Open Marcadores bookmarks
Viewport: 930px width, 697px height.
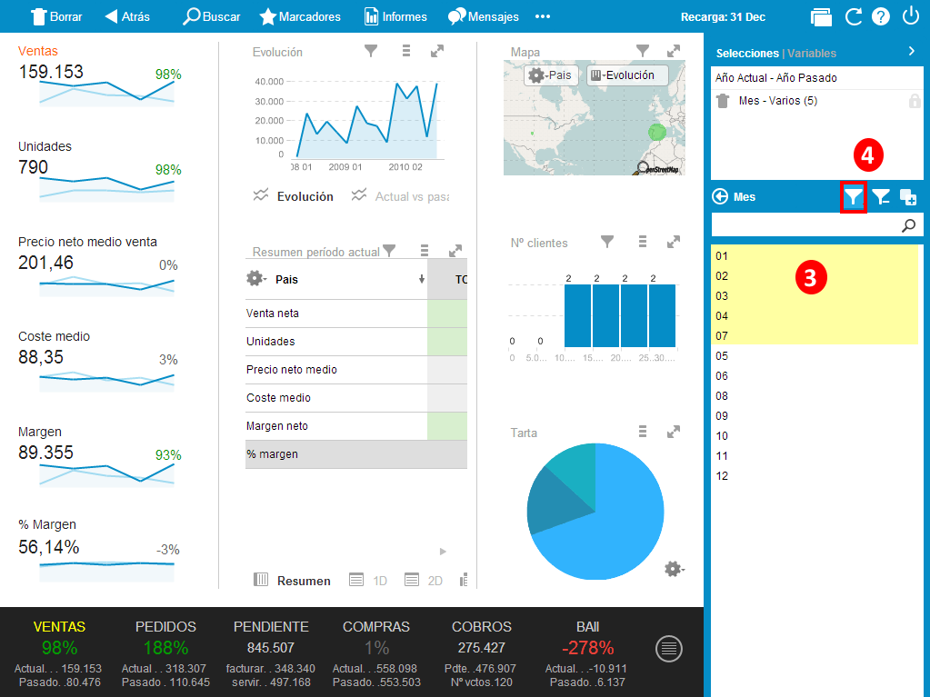268,16
